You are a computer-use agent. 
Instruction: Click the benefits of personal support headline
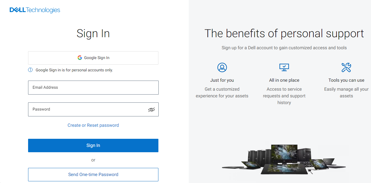284,33
